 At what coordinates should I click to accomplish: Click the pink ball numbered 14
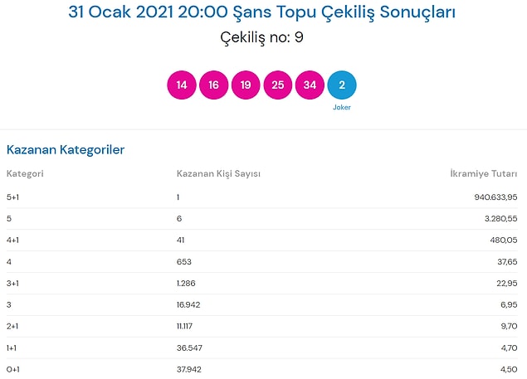coord(182,85)
